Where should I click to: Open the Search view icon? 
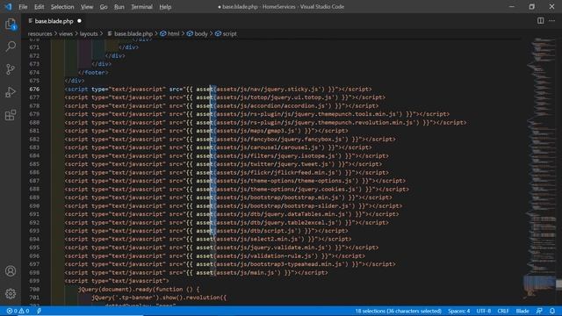point(11,47)
